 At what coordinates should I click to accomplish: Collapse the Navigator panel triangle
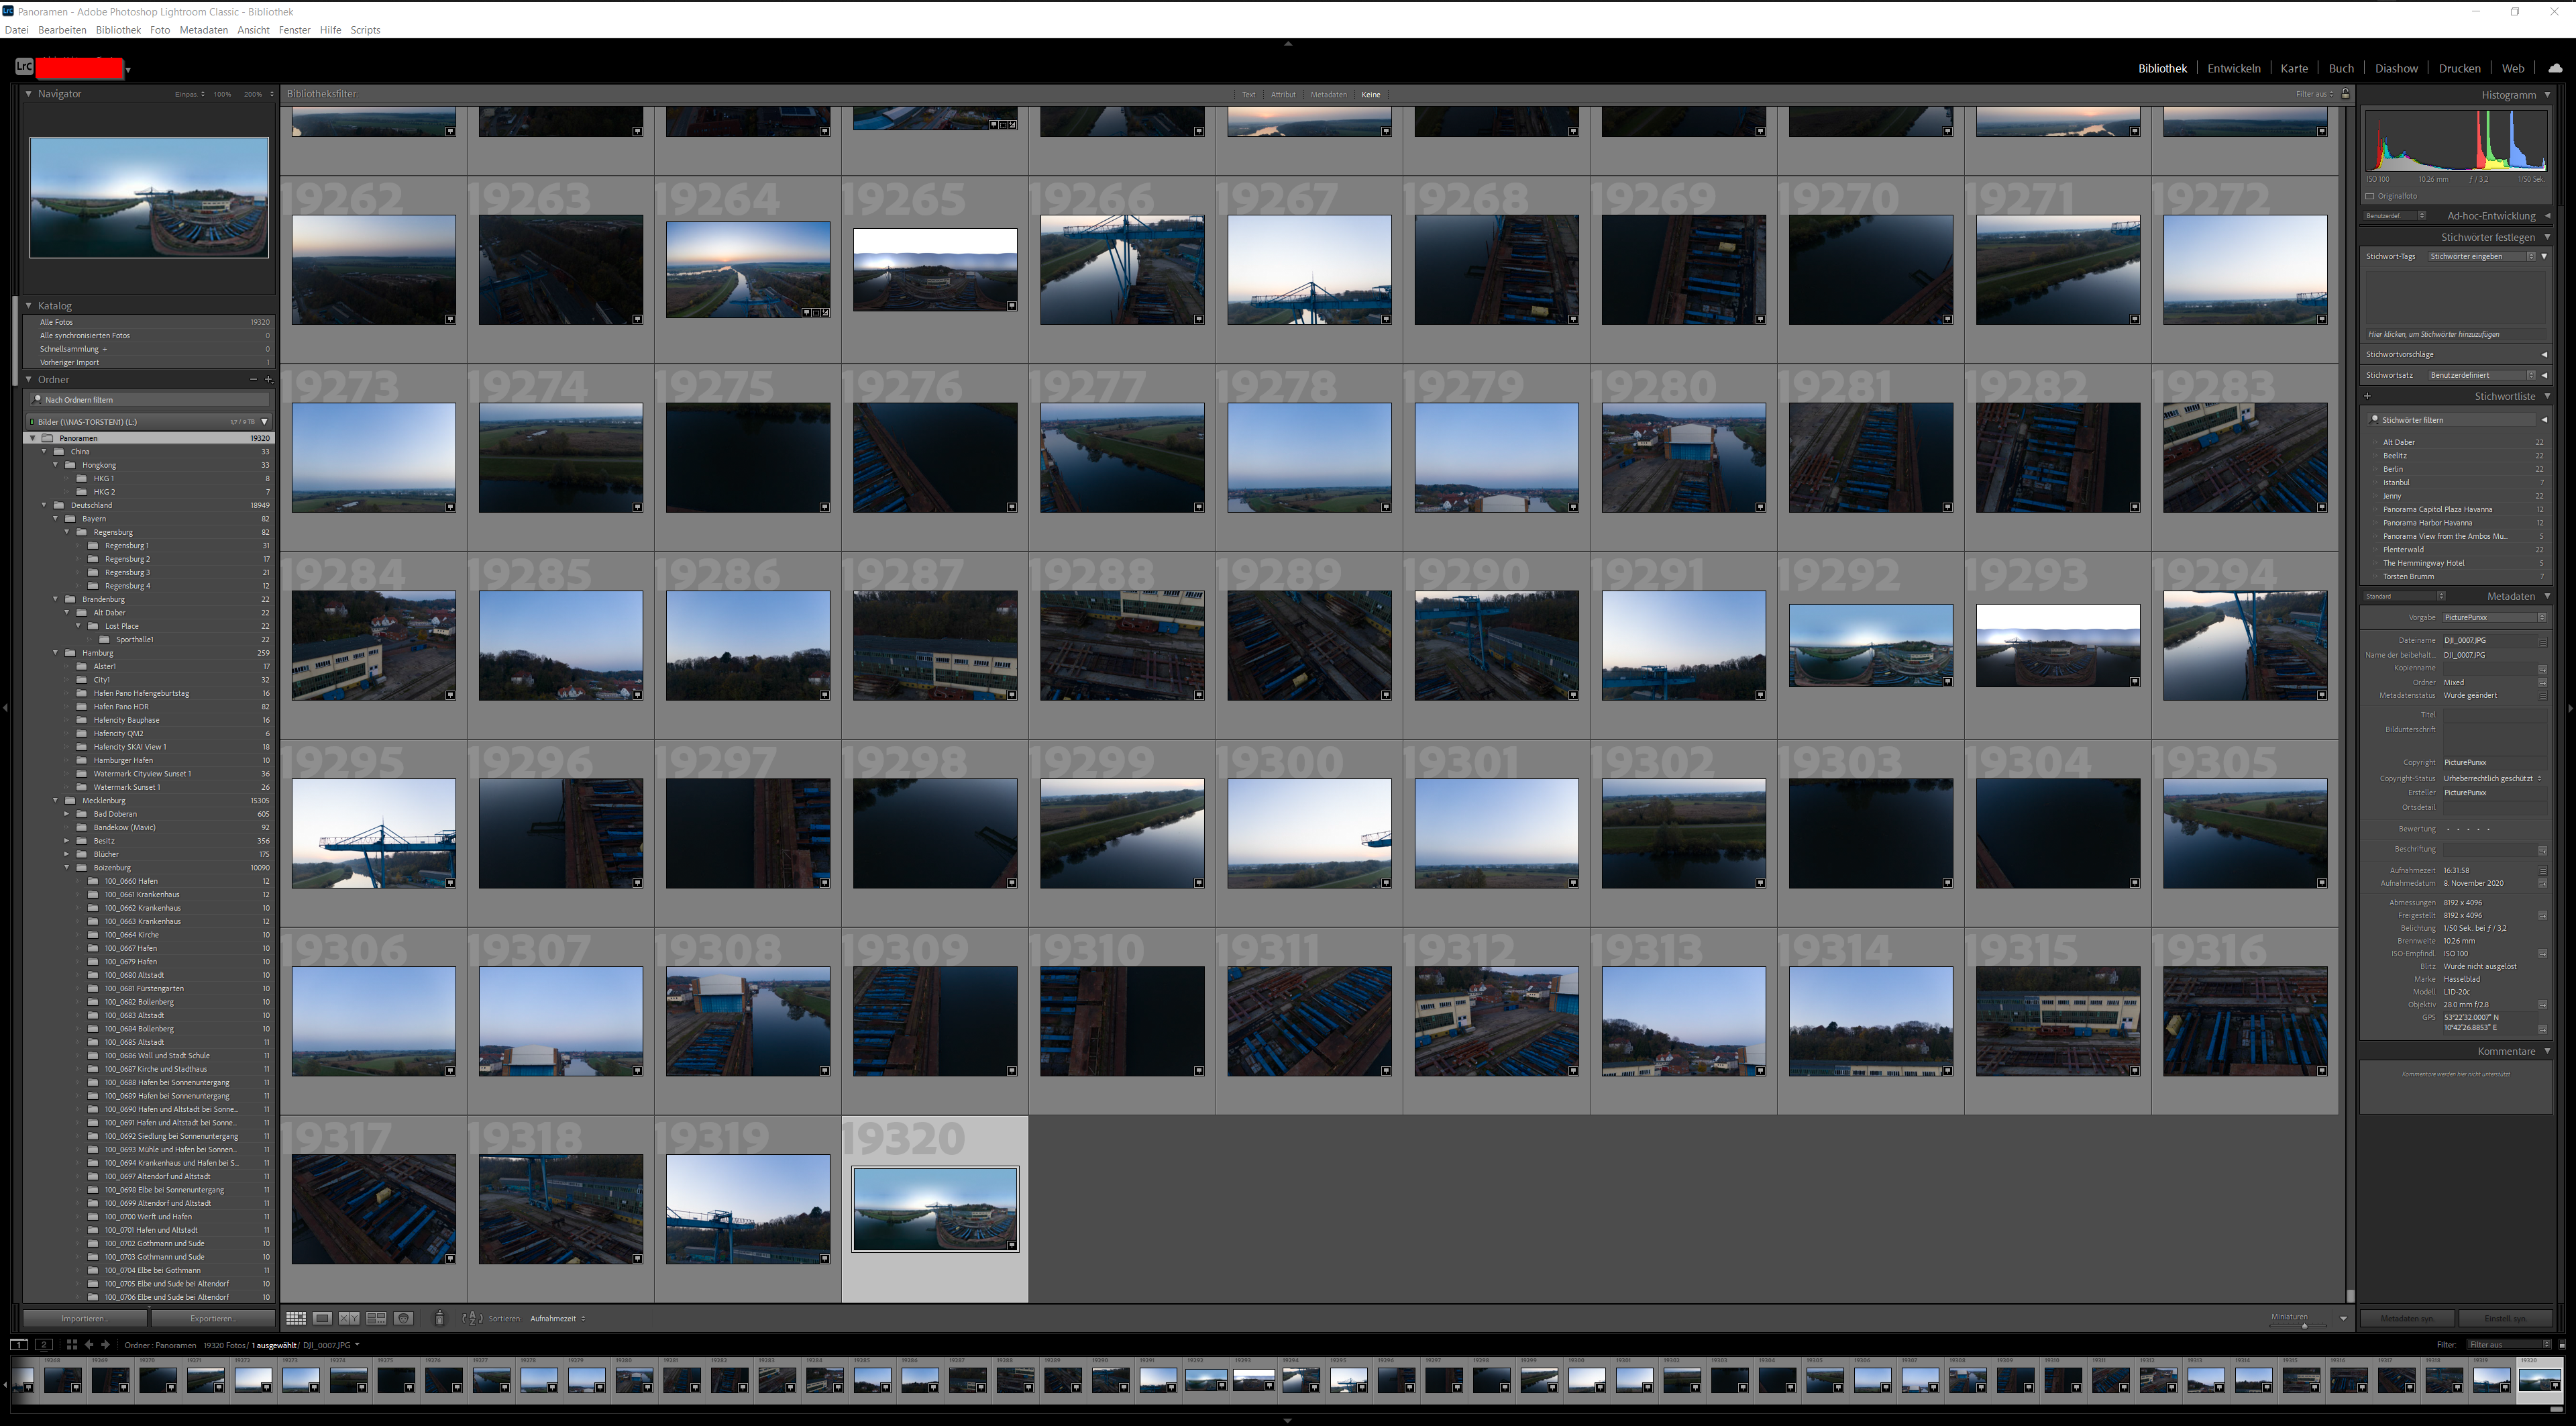pyautogui.click(x=29, y=94)
